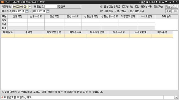
Task: Expand the 계좌번호 account dropdown
Action: pos(30,7)
